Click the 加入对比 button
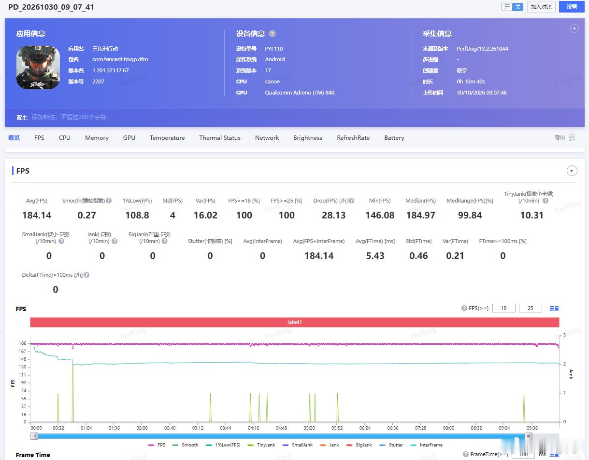The width and height of the screenshot is (589, 460). [541, 7]
